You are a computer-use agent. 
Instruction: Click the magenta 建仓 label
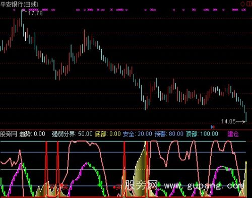(x=233, y=134)
